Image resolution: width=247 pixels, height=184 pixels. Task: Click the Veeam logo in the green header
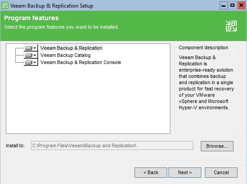click(231, 26)
